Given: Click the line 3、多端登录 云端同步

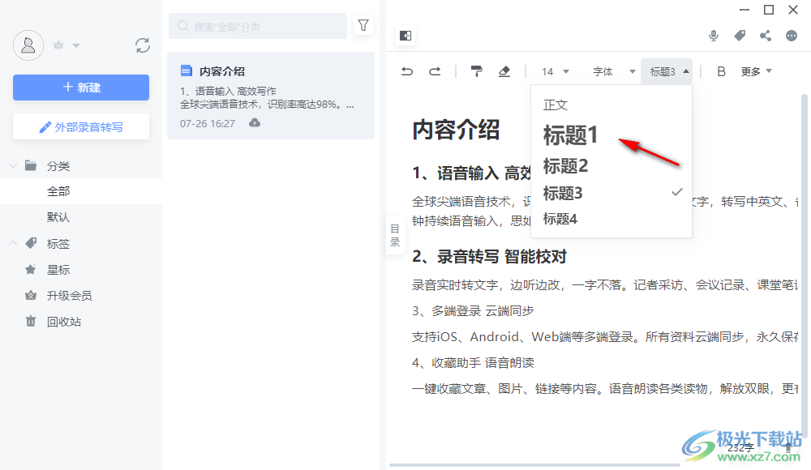Looking at the screenshot, I should [473, 310].
